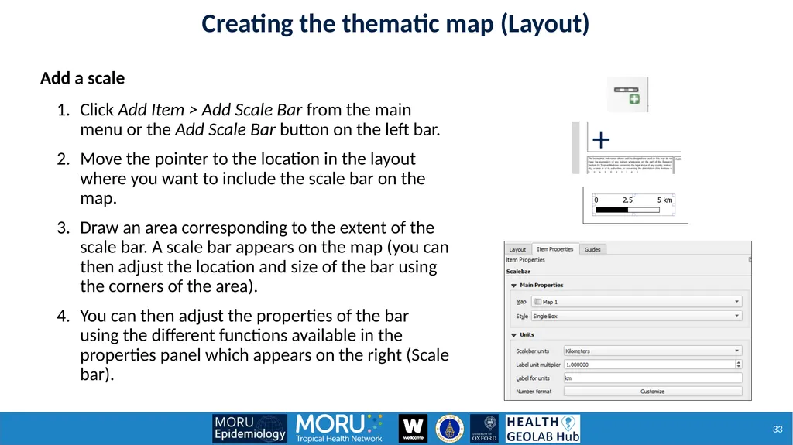This screenshot has width=793, height=445.
Task: Click the slide title 'Creating the thematic map (Layout)'
Action: (x=396, y=24)
